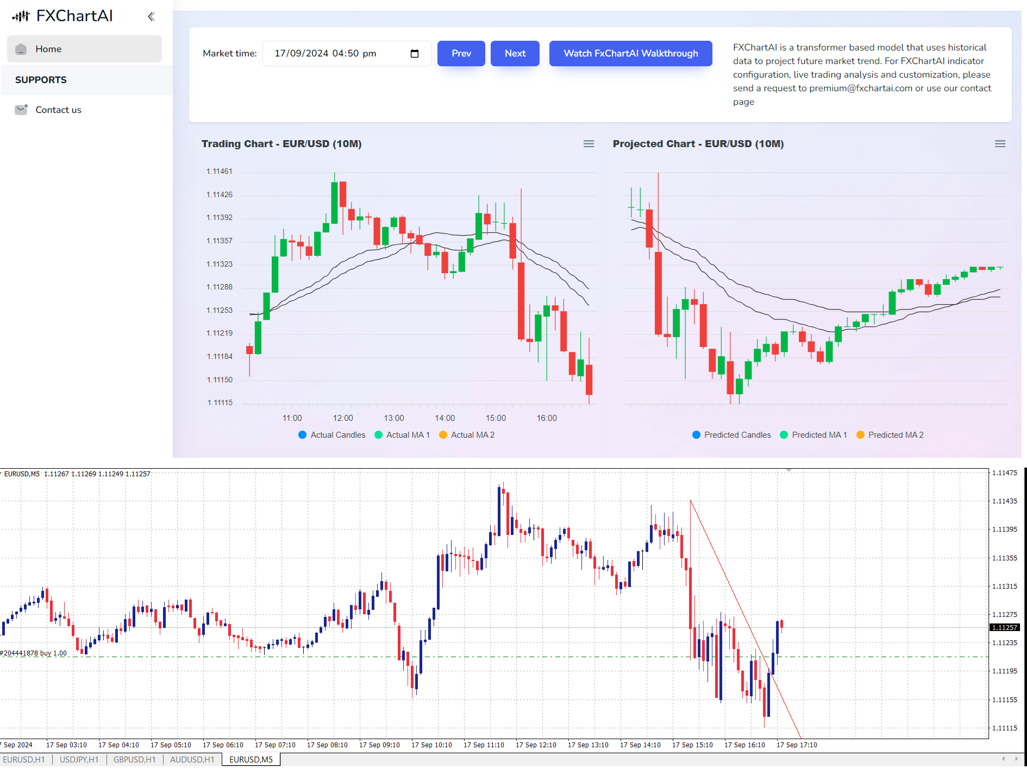Click tab scroll right arrow

[x=1016, y=759]
